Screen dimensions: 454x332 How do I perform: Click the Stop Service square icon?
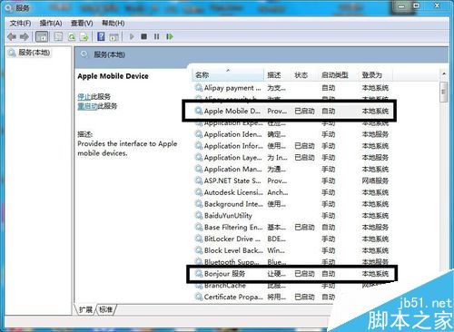tap(144, 36)
